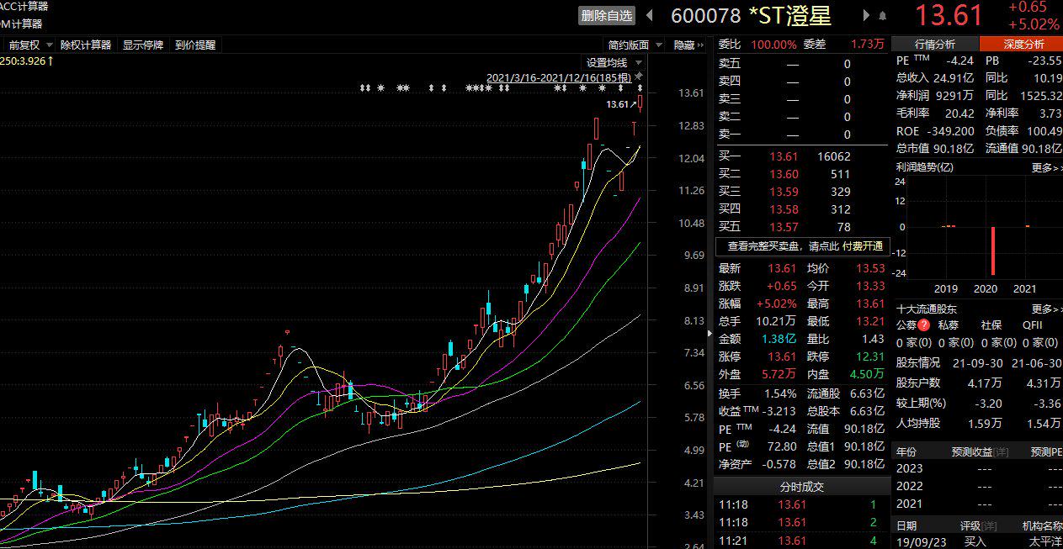Image resolution: width=1063 pixels, height=549 pixels.
Task: Switch to the 深度分析 tab
Action: point(1022,45)
